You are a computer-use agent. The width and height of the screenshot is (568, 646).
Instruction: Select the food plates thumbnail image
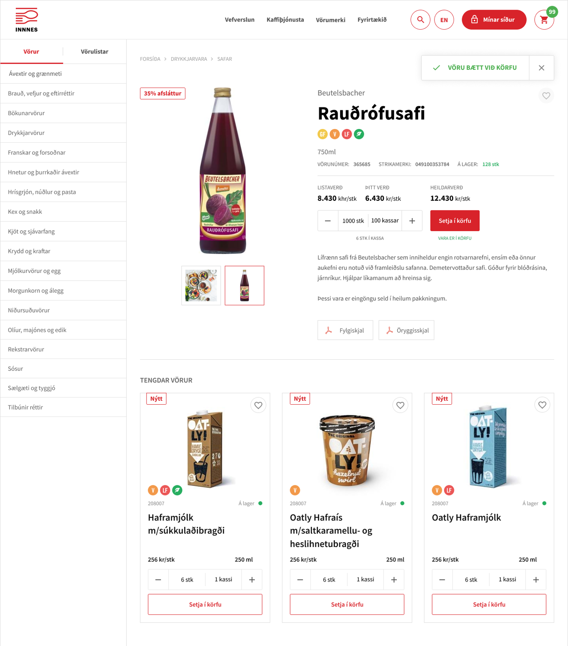pos(201,285)
